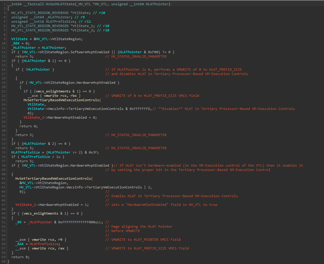The height and width of the screenshot is (264, 324).
Task: Click comment 'if HLATPointer is 0, performs a VMWRITE'
Action: [x=174, y=69]
